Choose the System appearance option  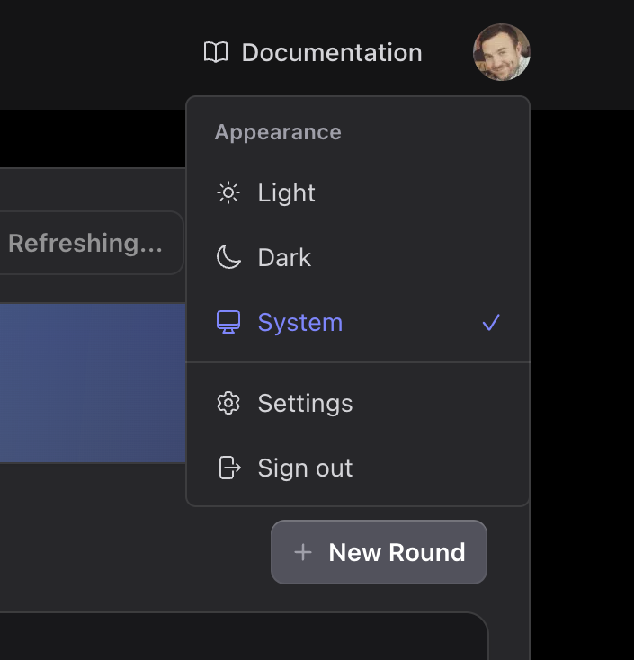point(299,323)
